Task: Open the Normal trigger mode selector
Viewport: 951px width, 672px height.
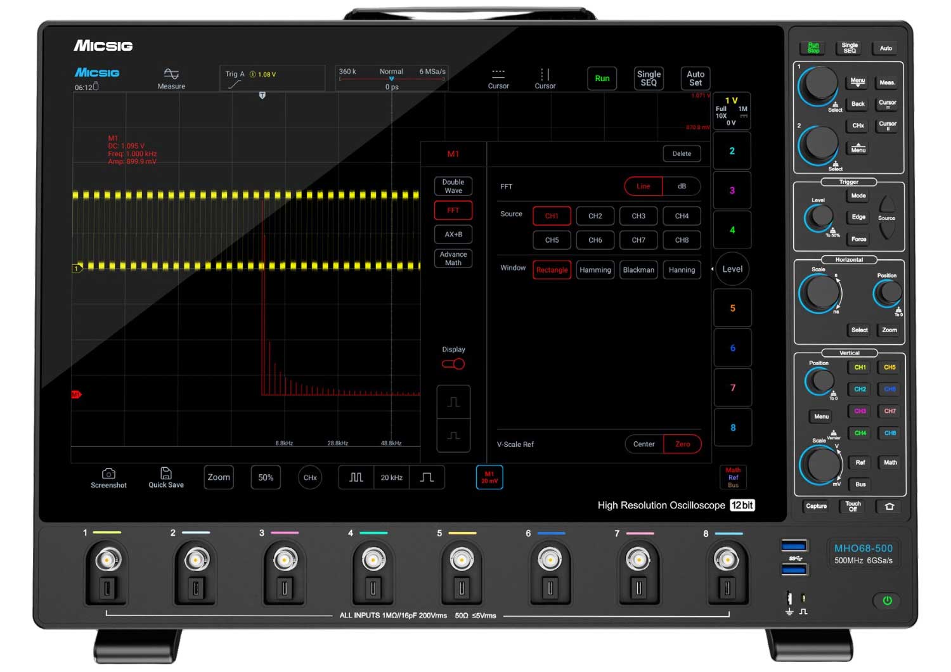Action: [x=391, y=71]
